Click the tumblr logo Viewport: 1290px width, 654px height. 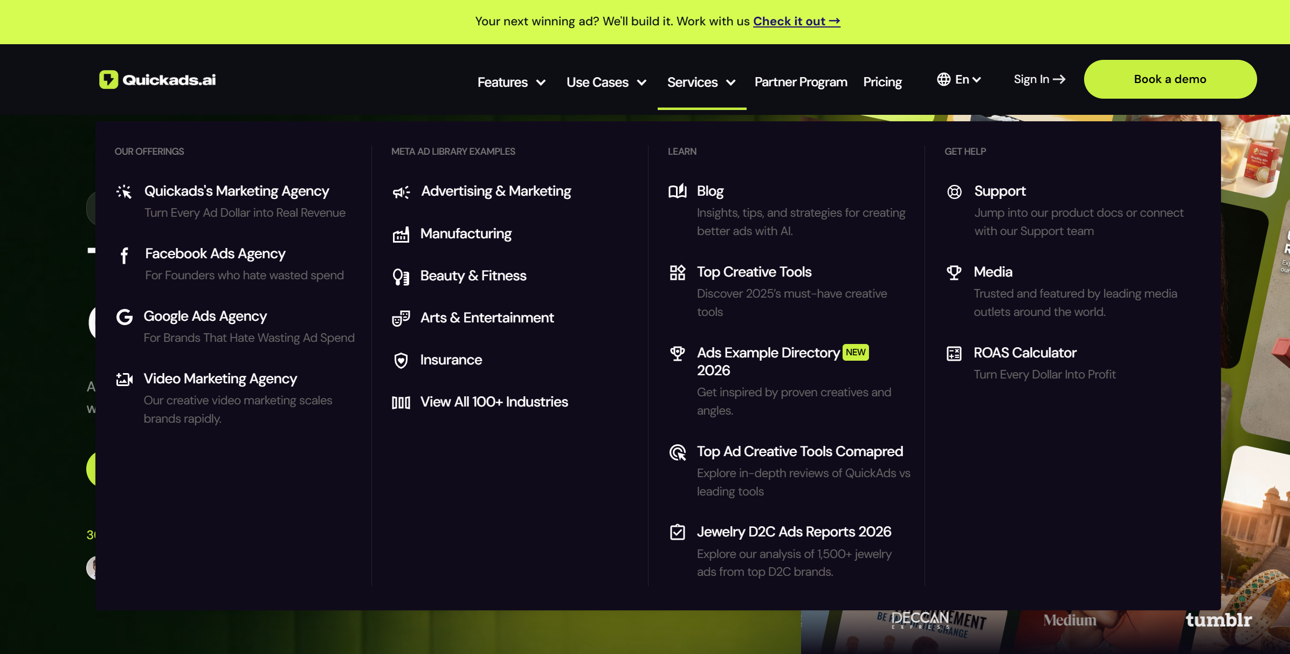1218,620
